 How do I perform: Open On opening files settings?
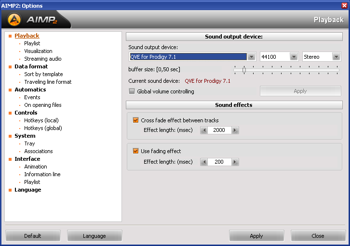click(42, 105)
